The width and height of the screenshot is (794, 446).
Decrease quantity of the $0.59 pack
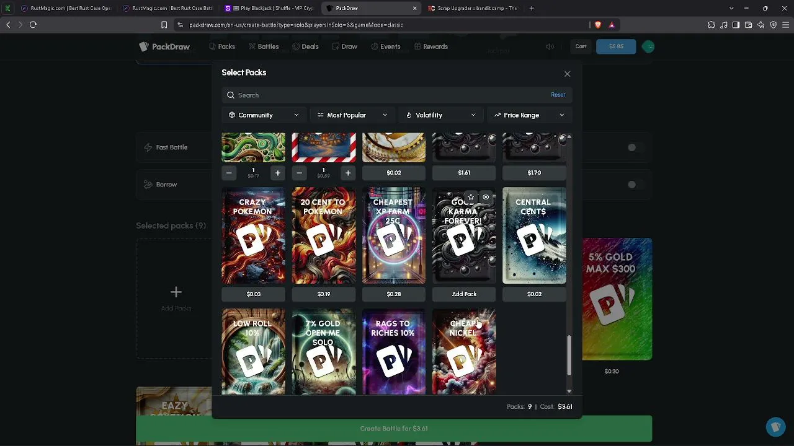point(299,173)
